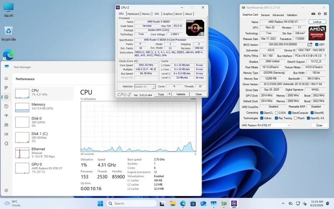This screenshot has width=334, height=209.
Task: Toggle PhysX checkbox
Action: [295, 118]
